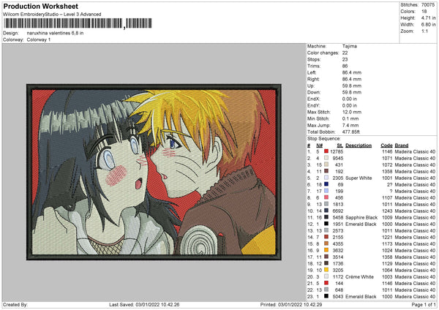This screenshot has width=439, height=310.
Task: Click the "Sapphire Black" description
Action: (361, 218)
